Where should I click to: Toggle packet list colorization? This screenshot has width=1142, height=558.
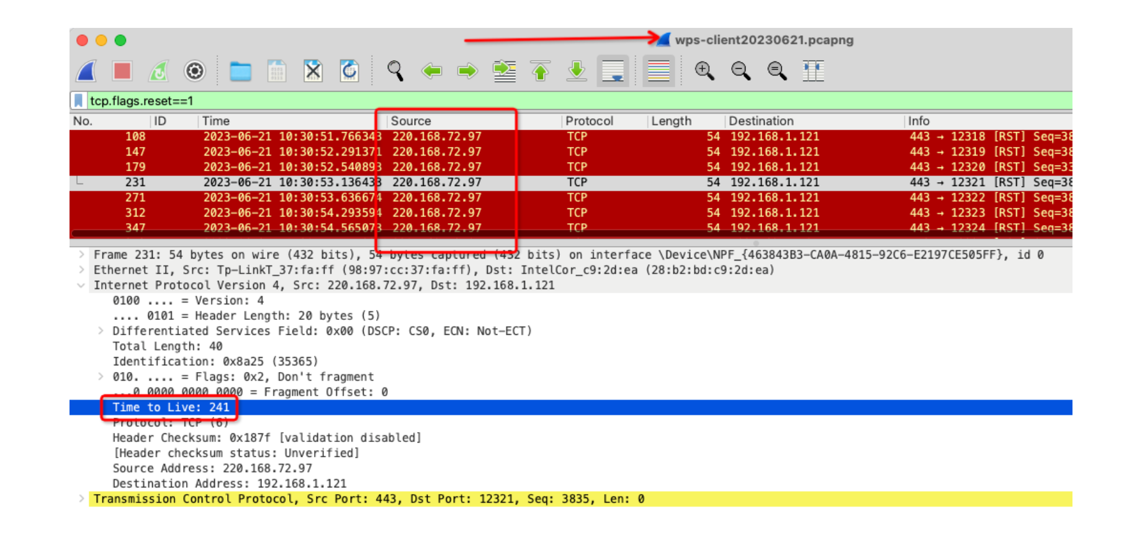pos(659,71)
